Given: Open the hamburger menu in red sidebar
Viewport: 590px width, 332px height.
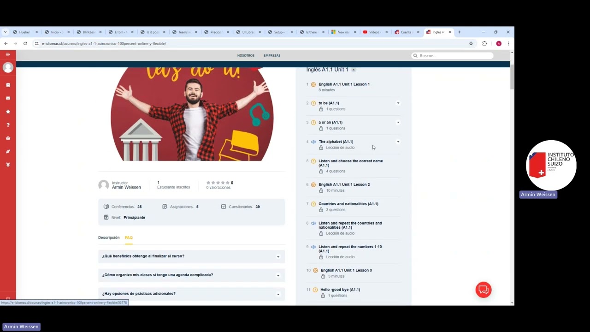Looking at the screenshot, I should [8, 54].
